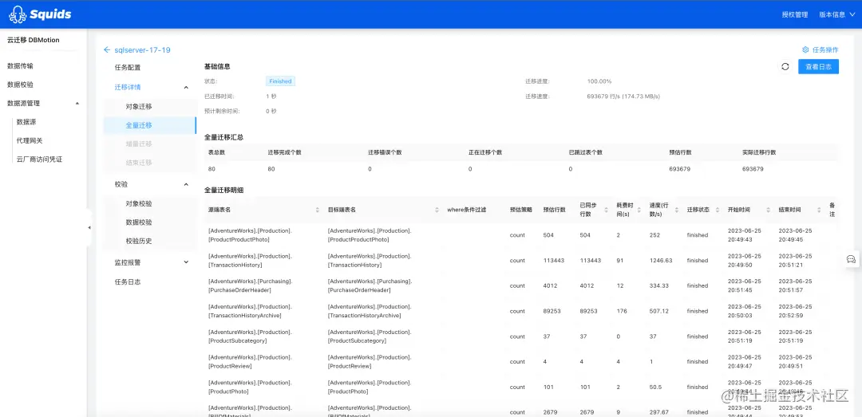862x417 pixels.
Task: Click the 113443 estimated rows value
Action: pos(554,261)
